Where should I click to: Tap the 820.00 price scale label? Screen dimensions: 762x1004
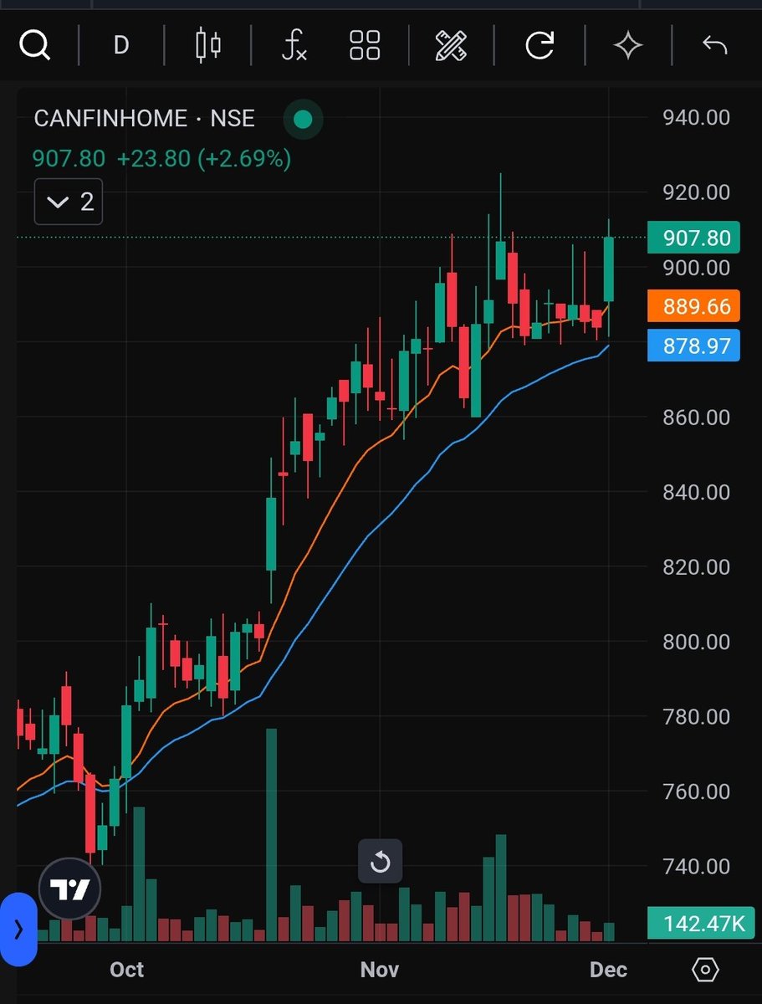pos(696,567)
